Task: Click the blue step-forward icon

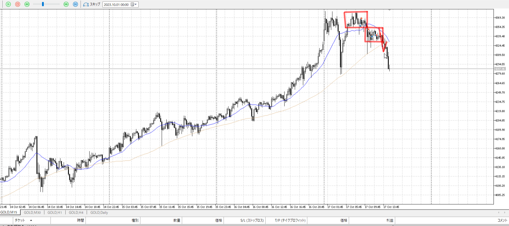Action: pos(75,4)
